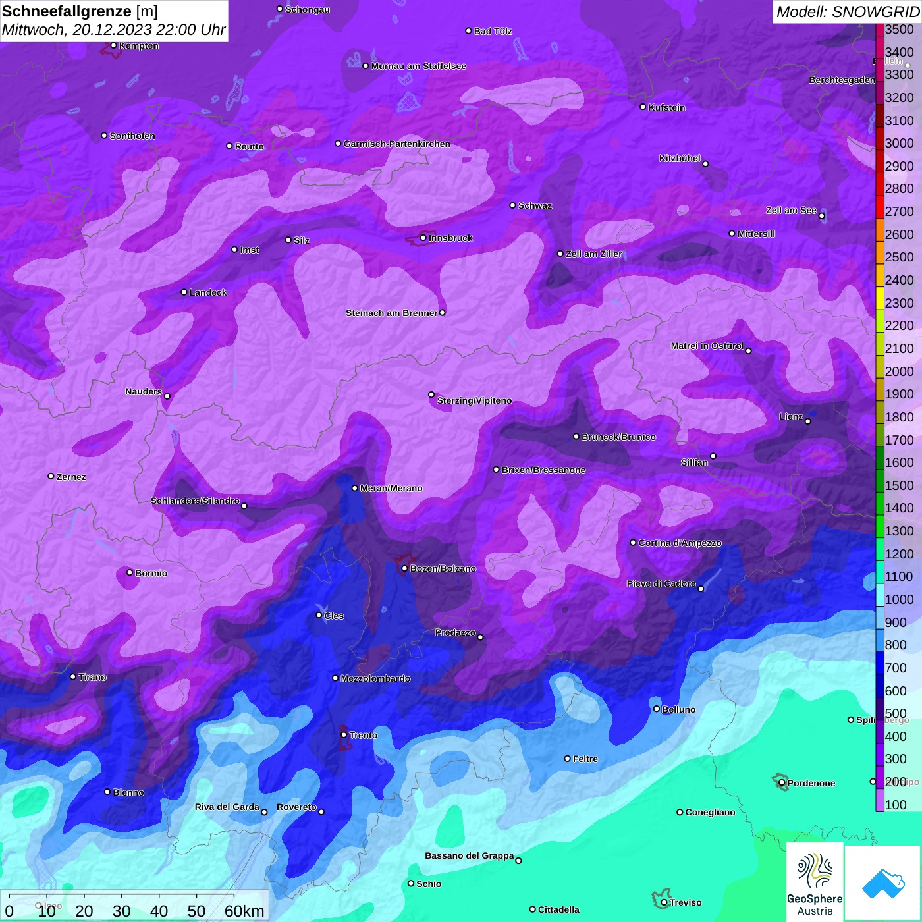Click the date Mittwoch, 20.12.2023 22:00 Uhr
The width and height of the screenshot is (922, 922).
coord(113,30)
